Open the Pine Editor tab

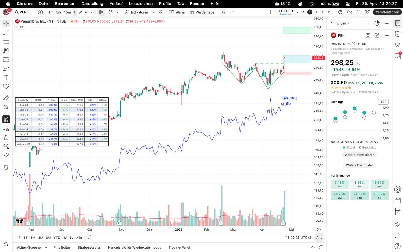[x=62, y=247]
